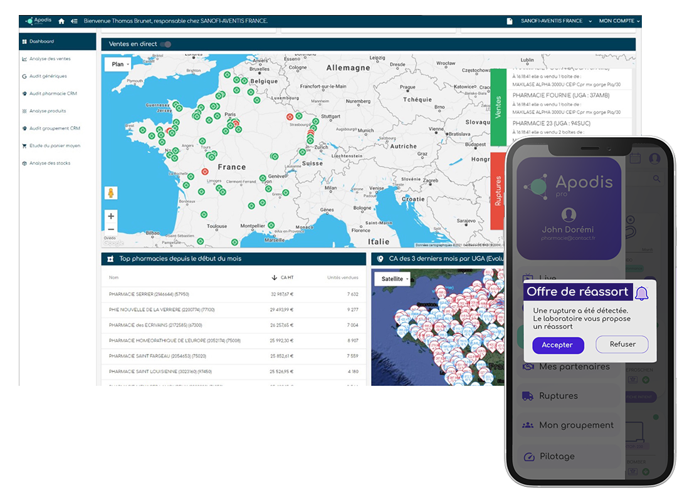
Task: Expand the MON COMPTE dropdown
Action: (619, 21)
